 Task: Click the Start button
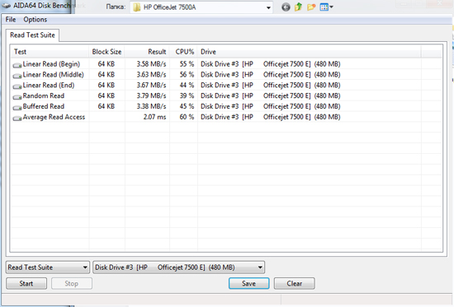26,283
